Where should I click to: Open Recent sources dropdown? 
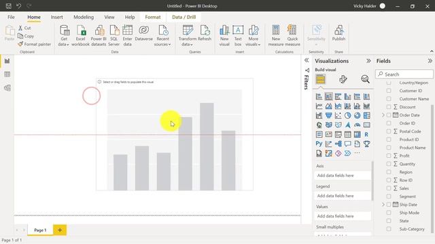(x=162, y=35)
